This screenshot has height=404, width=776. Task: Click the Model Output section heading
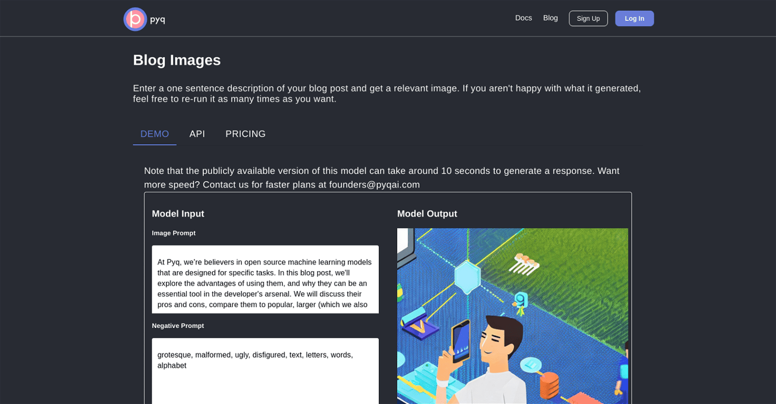[x=427, y=214]
